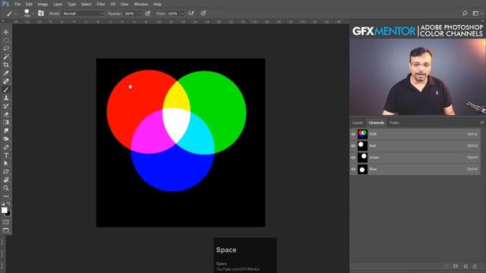This screenshot has height=273, width=486.
Task: Open the Channels panel flyout menu
Action: coord(482,123)
